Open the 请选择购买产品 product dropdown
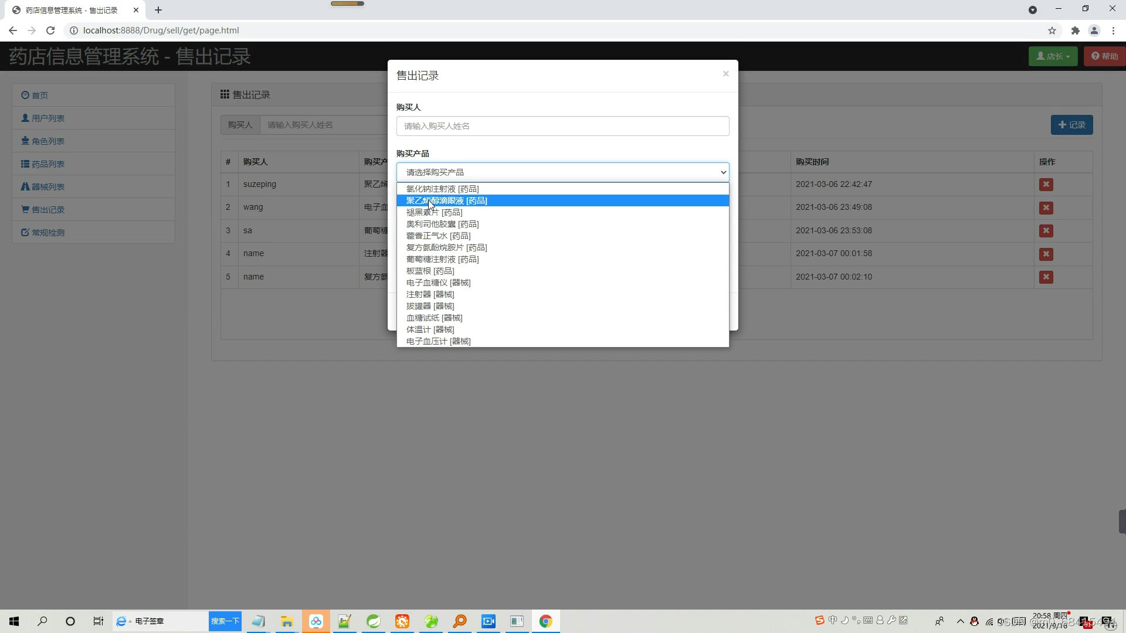 562,172
